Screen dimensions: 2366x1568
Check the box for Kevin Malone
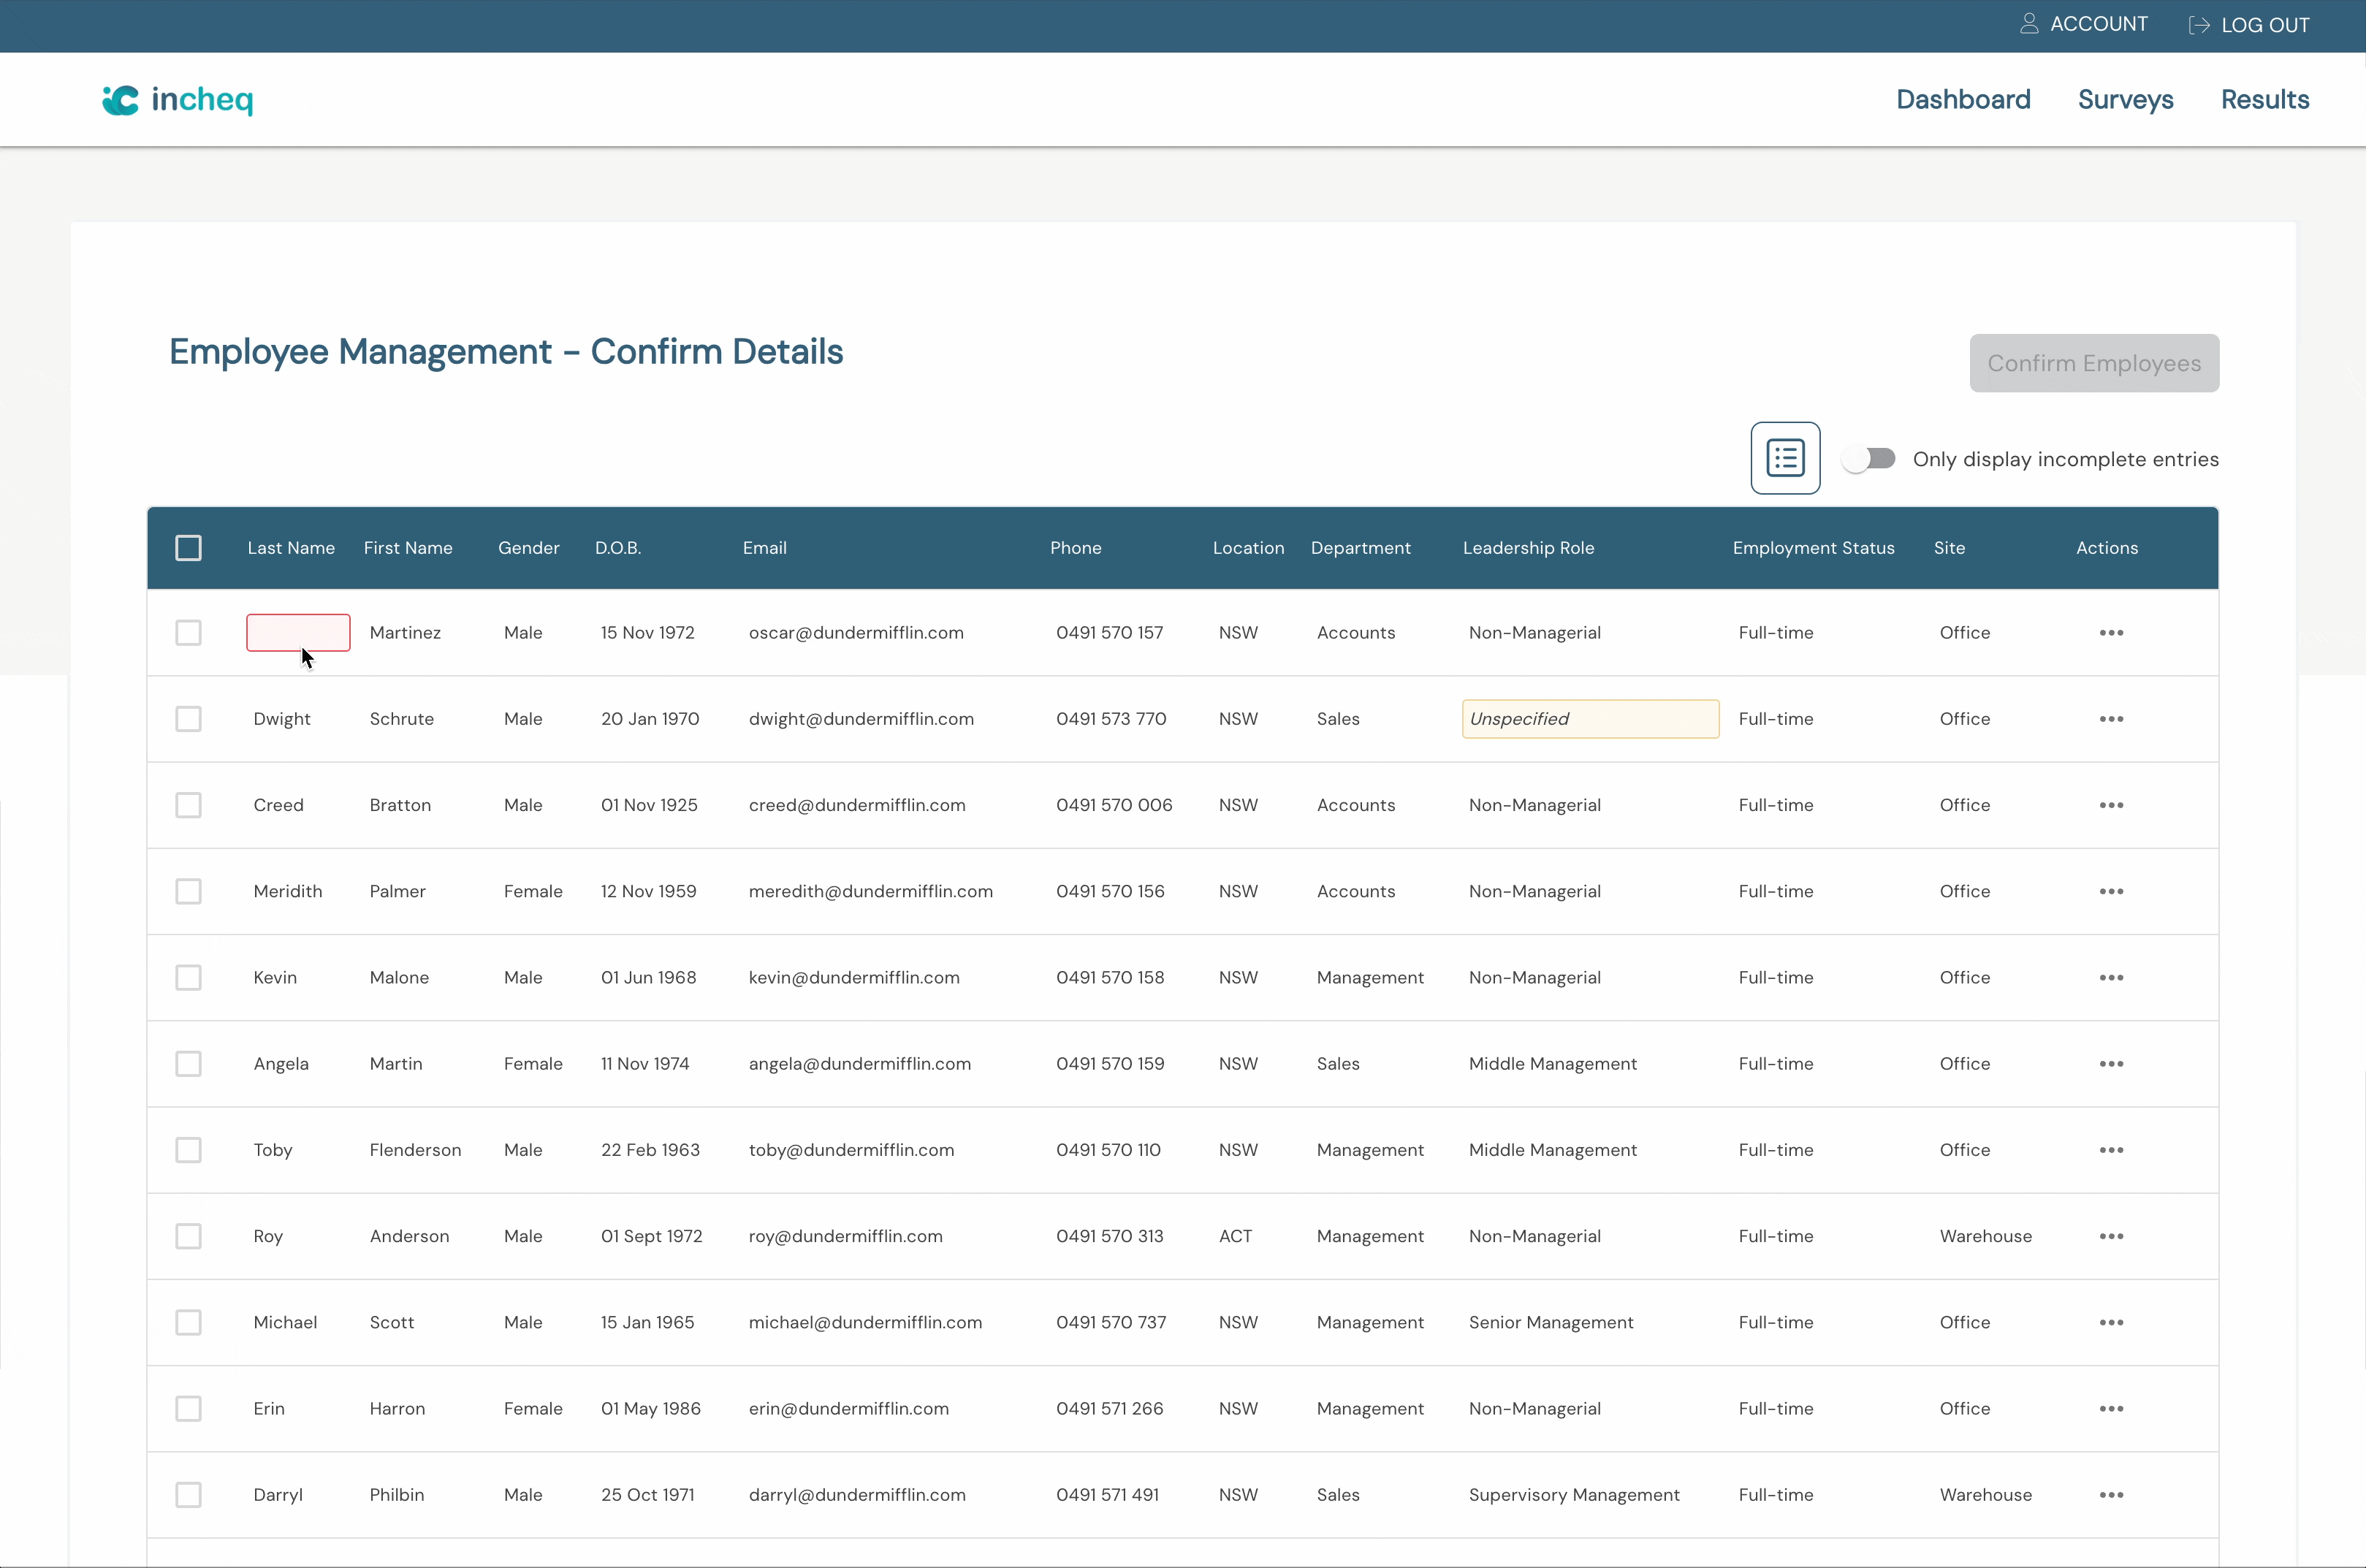pyautogui.click(x=188, y=977)
